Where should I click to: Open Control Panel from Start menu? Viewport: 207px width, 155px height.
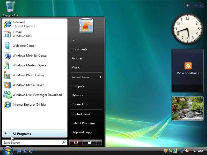[81, 114]
